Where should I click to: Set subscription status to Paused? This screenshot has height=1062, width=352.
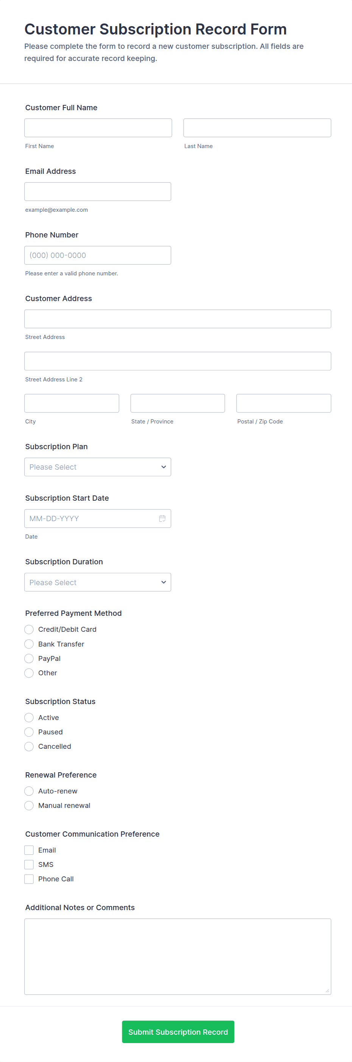click(x=29, y=732)
